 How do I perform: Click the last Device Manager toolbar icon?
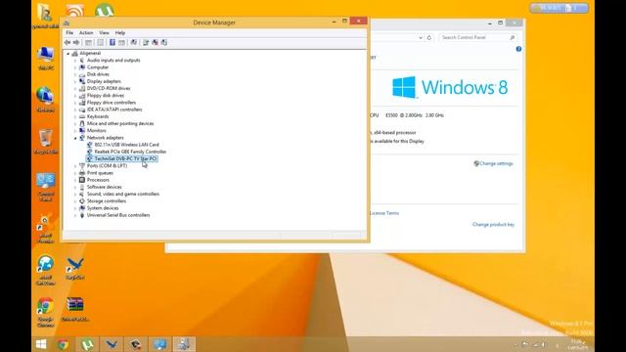164,42
